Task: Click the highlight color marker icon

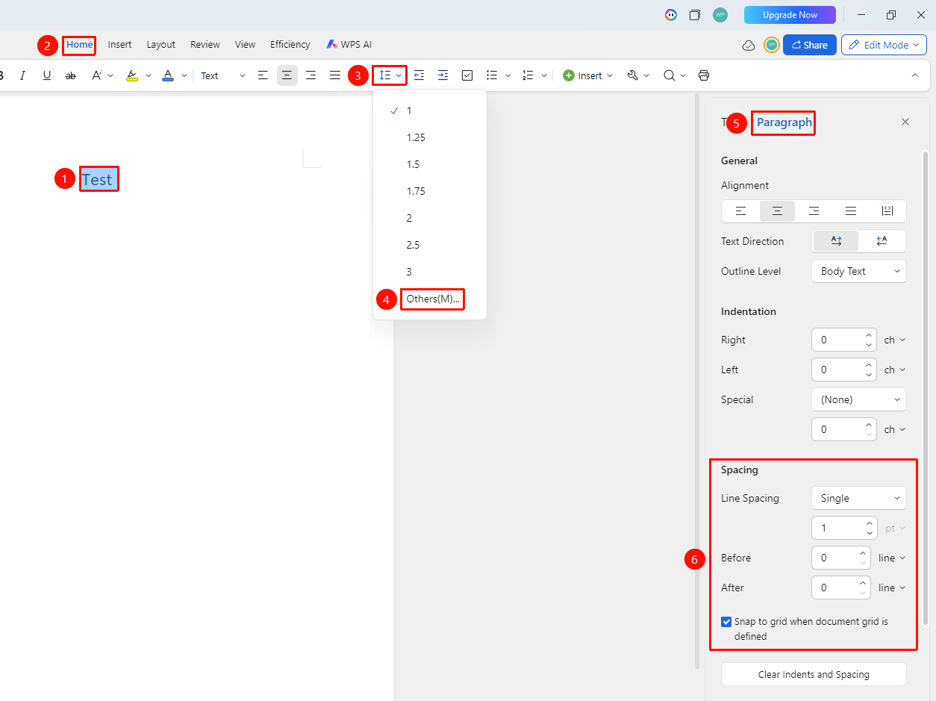Action: (x=132, y=75)
